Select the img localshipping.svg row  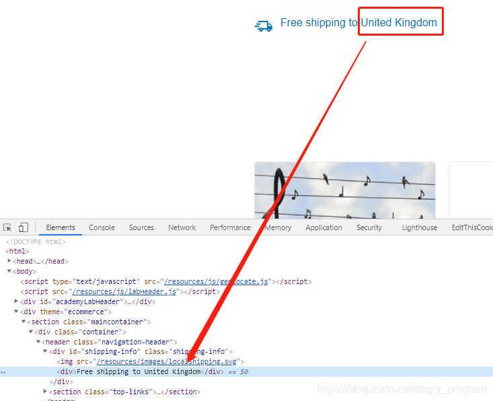pos(151,362)
